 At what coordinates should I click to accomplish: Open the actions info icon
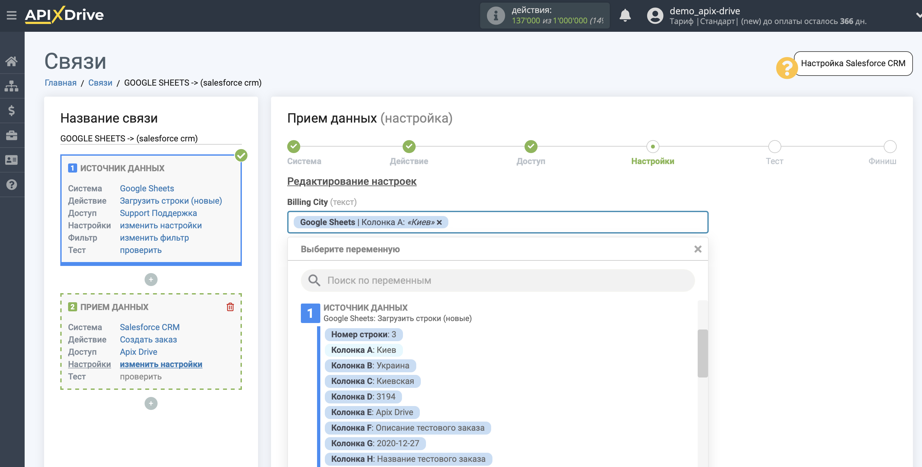click(x=496, y=16)
